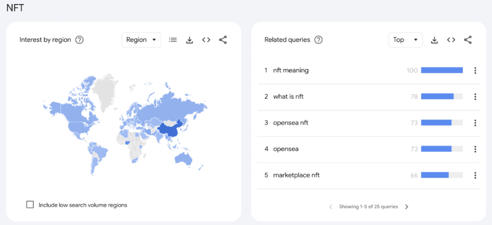The height and width of the screenshot is (225, 492).
Task: Open the 'opensea nft' related query
Action: (x=291, y=123)
